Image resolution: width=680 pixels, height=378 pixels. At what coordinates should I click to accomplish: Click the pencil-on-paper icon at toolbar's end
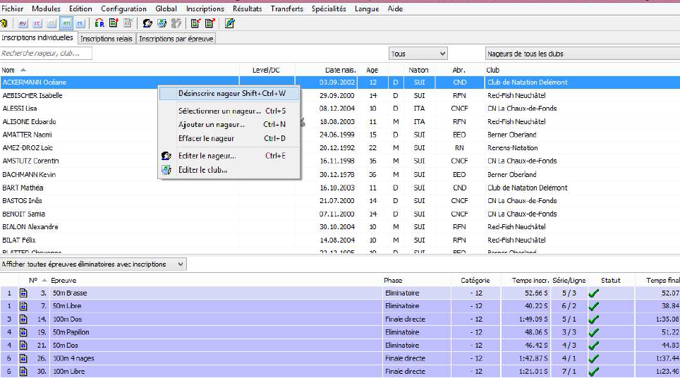[x=229, y=23]
